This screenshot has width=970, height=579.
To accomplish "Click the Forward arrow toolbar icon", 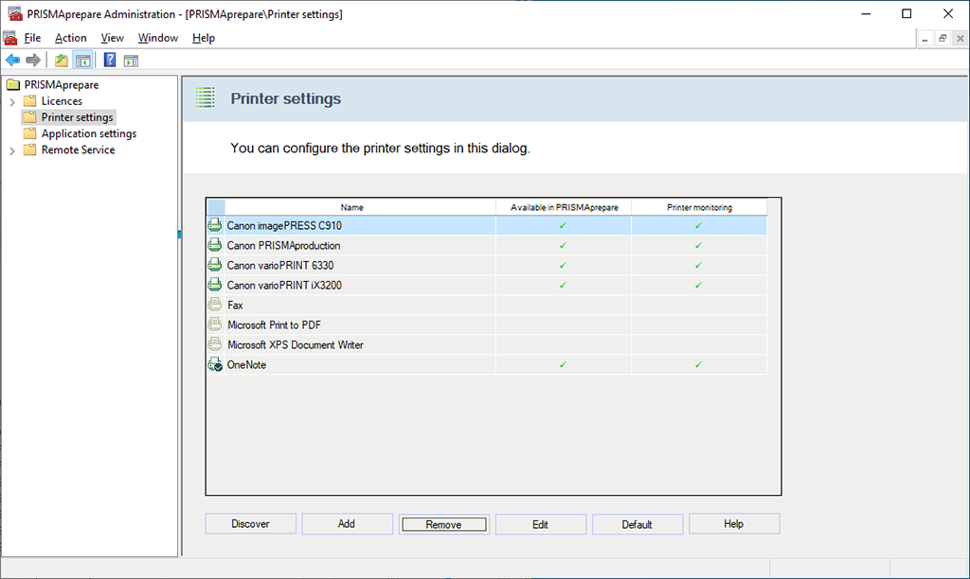I will [x=33, y=61].
